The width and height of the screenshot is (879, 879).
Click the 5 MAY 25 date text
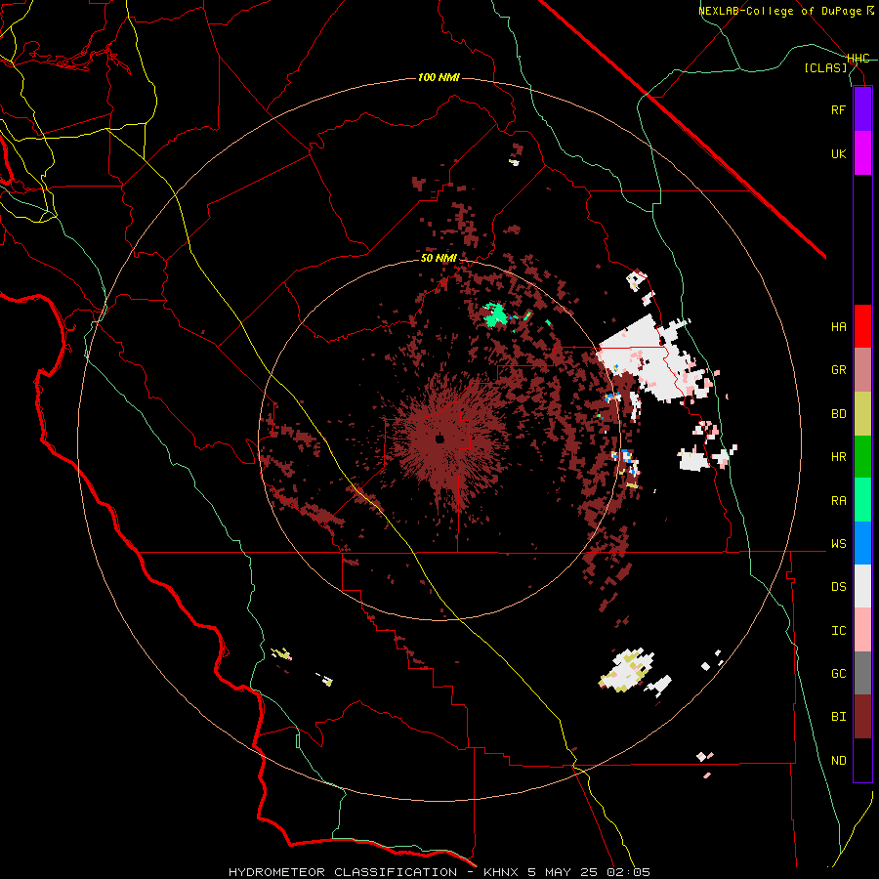click(x=563, y=872)
